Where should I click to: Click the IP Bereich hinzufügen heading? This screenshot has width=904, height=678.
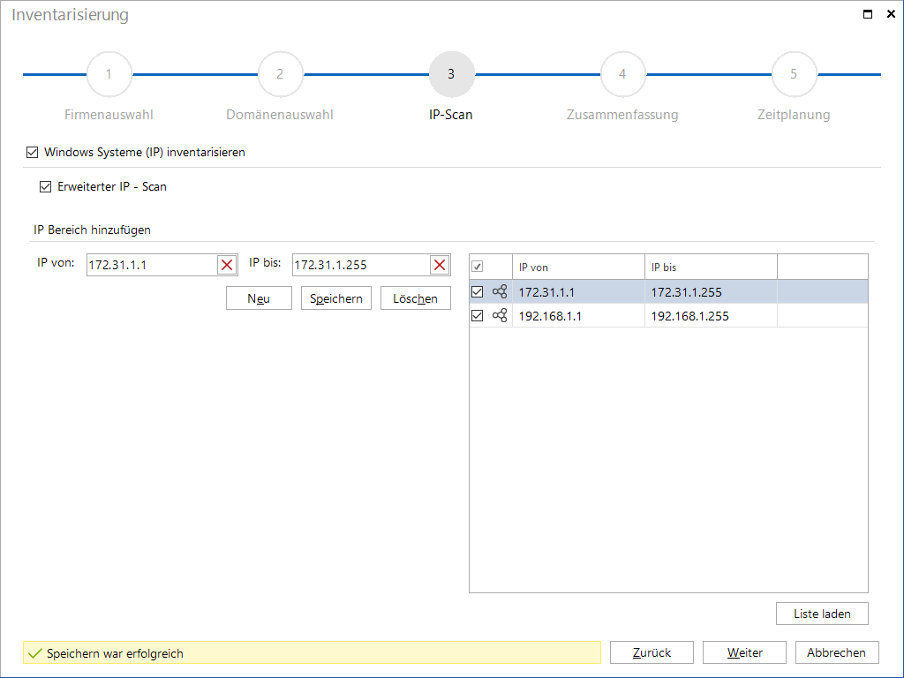92,230
